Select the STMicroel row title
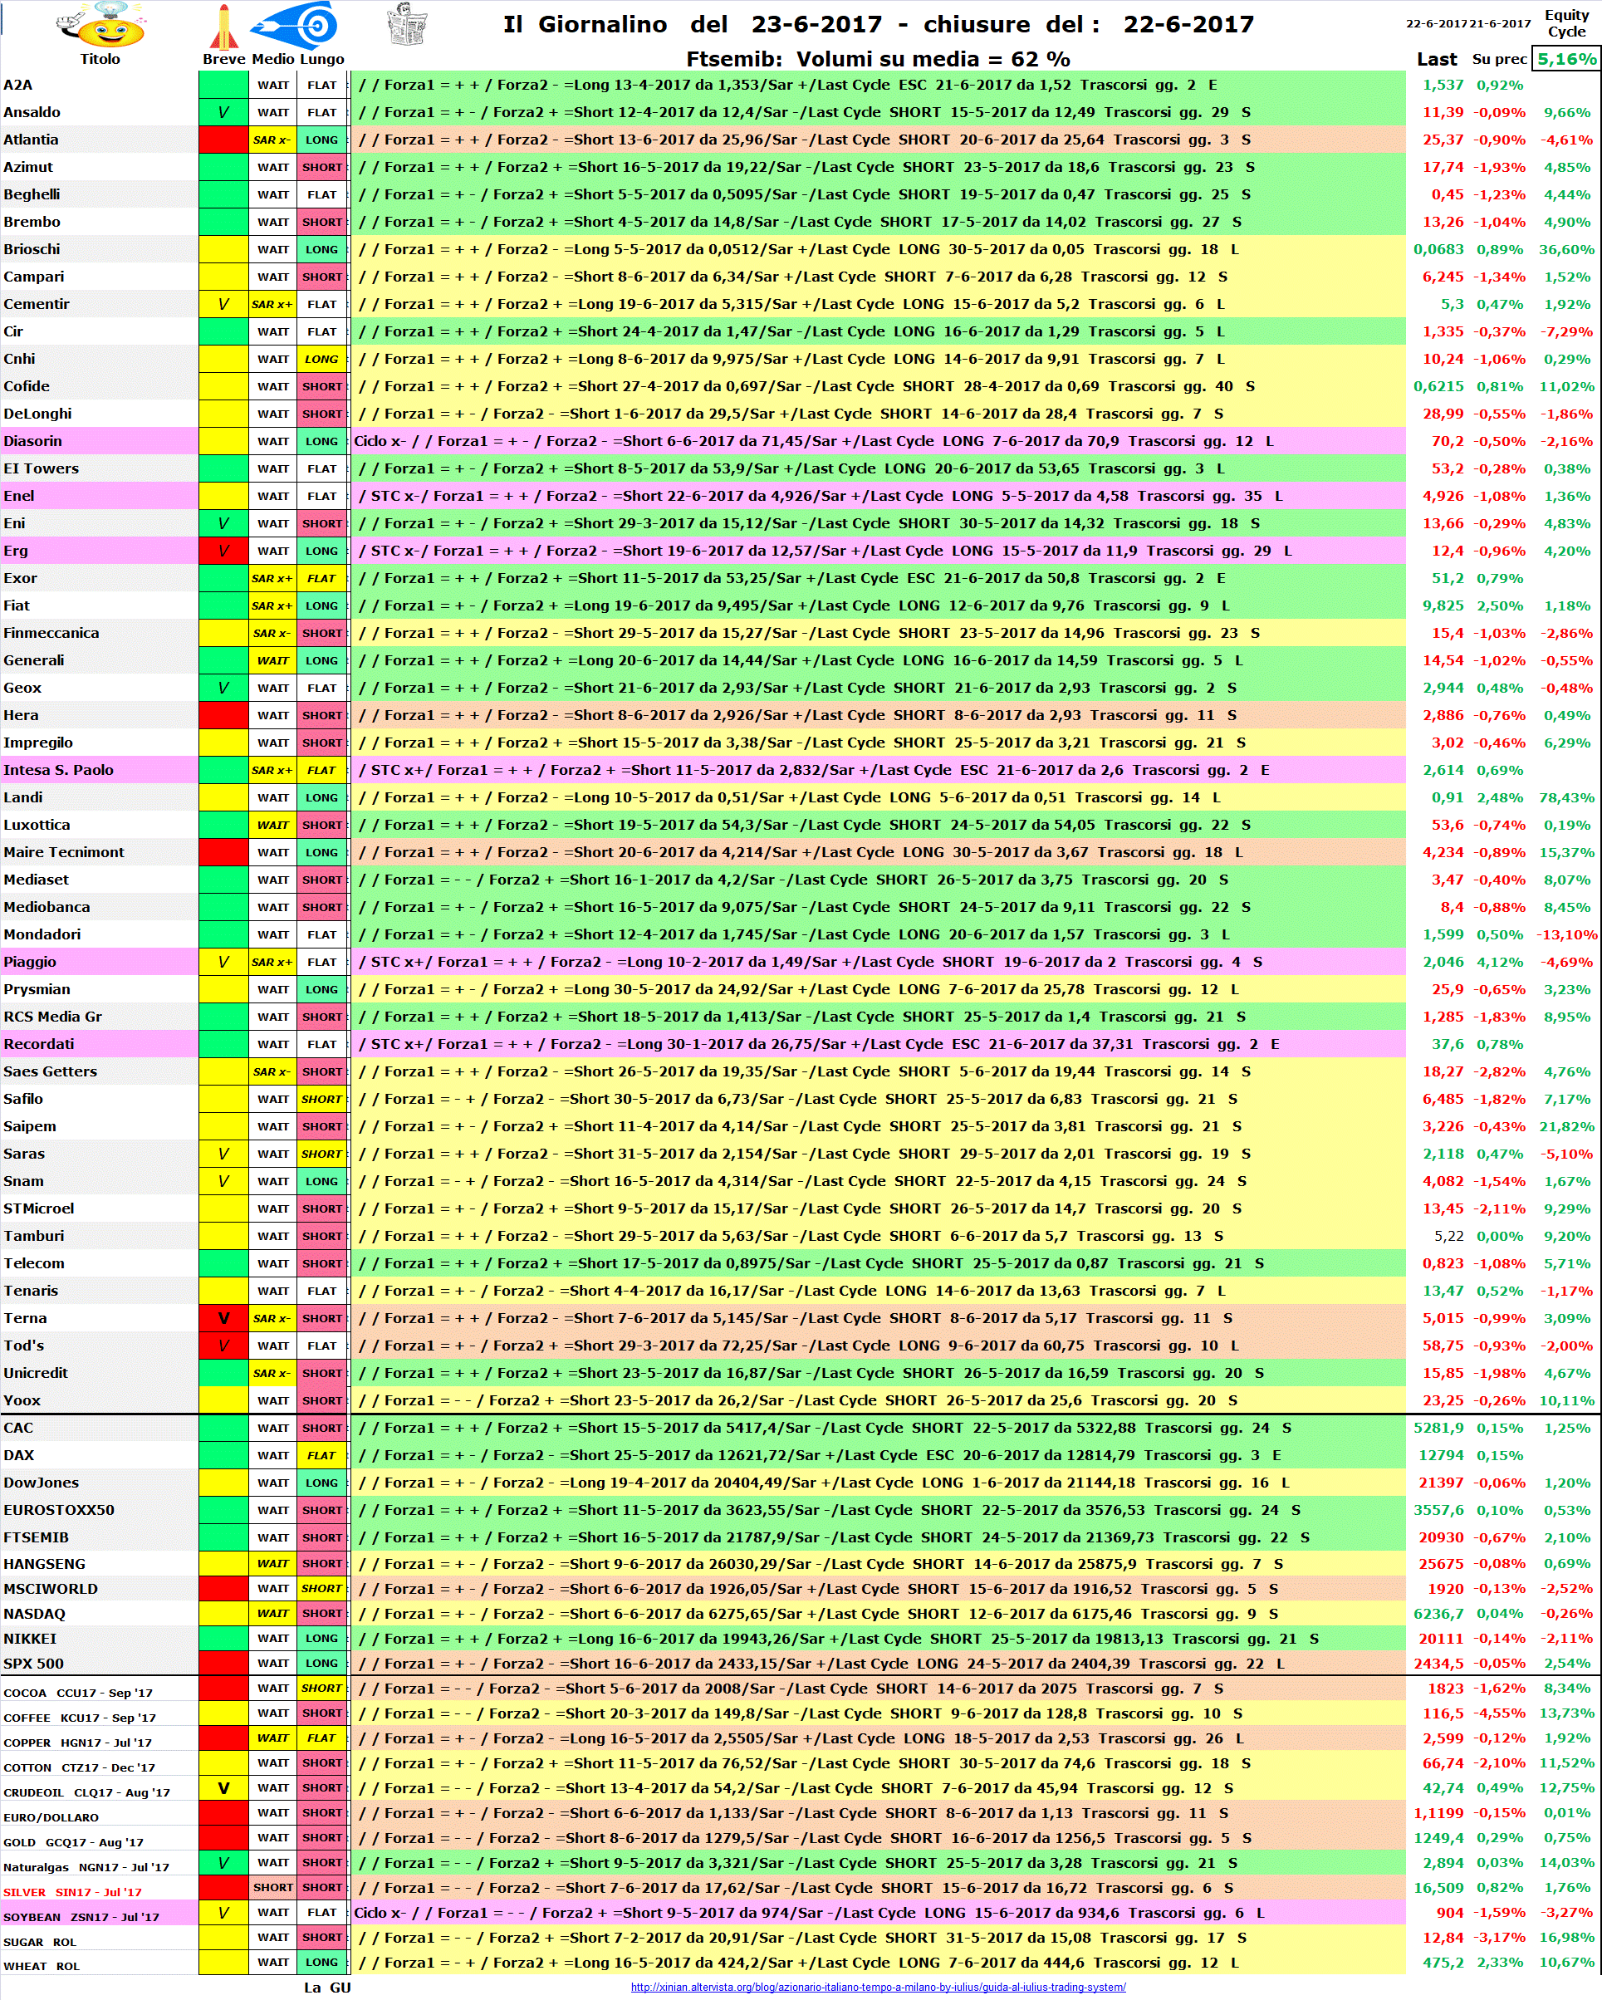This screenshot has width=1602, height=2000. (x=39, y=1208)
